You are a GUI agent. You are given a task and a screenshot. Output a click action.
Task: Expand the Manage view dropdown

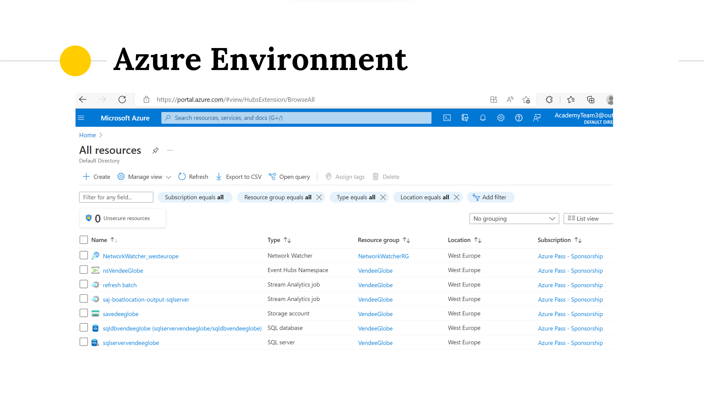[144, 177]
